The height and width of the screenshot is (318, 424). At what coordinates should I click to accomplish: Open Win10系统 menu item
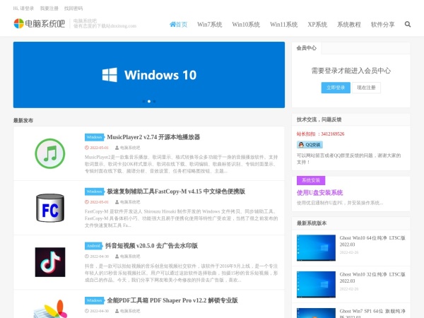tap(246, 25)
